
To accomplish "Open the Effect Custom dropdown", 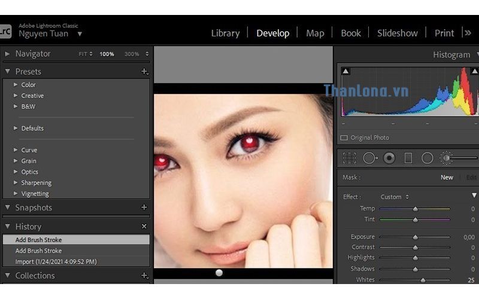I will point(395,197).
